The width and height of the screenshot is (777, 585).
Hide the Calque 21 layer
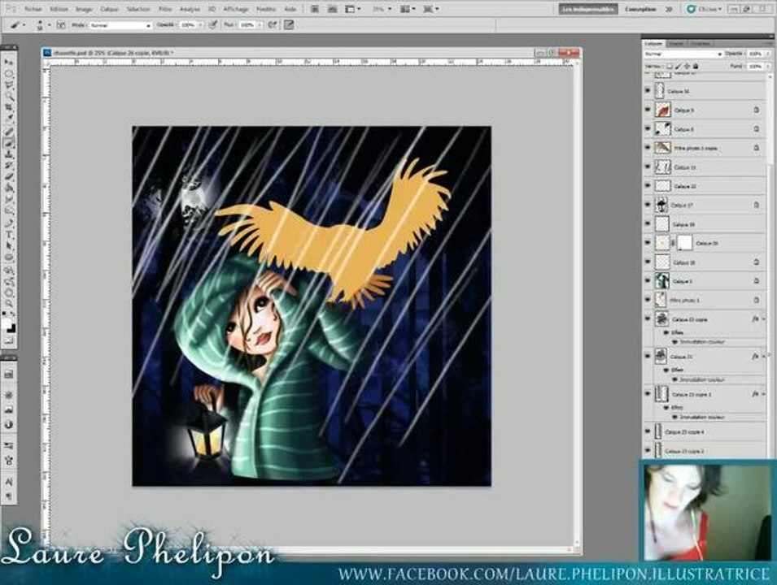click(648, 355)
